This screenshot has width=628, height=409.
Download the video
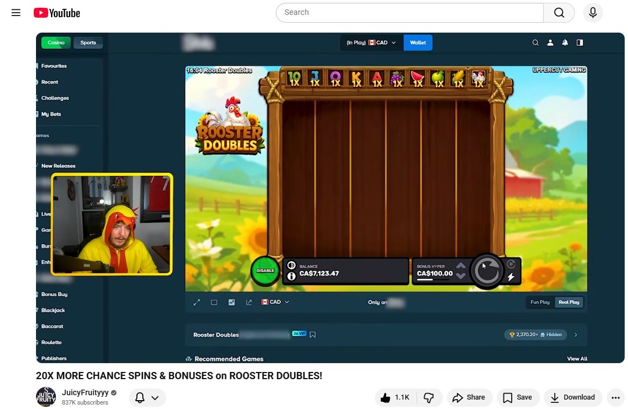573,397
